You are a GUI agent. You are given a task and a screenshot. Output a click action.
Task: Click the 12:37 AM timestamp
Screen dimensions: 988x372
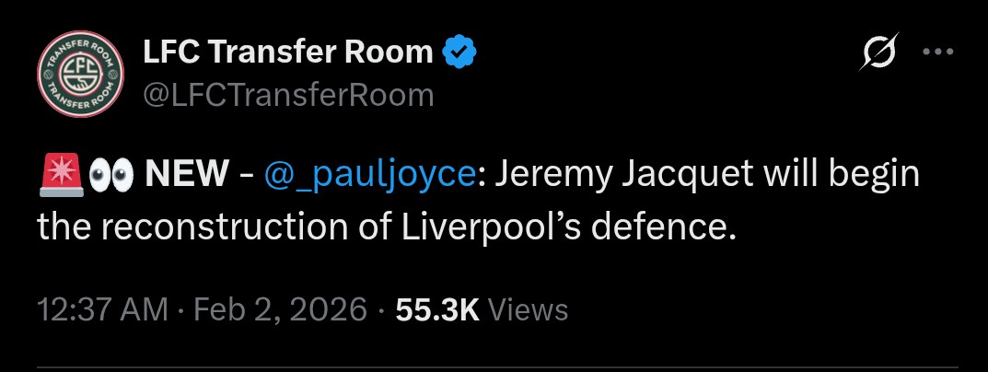point(103,309)
